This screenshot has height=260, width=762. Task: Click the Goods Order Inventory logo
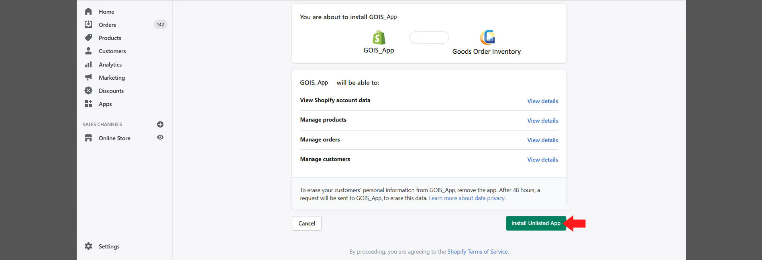click(x=487, y=37)
